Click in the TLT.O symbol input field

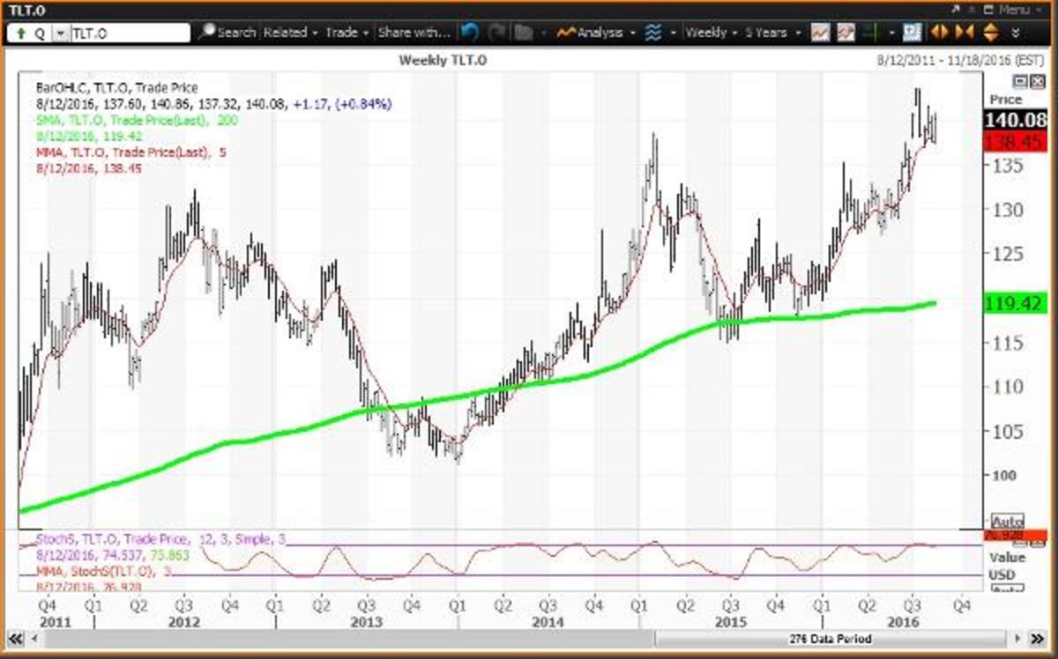130,33
